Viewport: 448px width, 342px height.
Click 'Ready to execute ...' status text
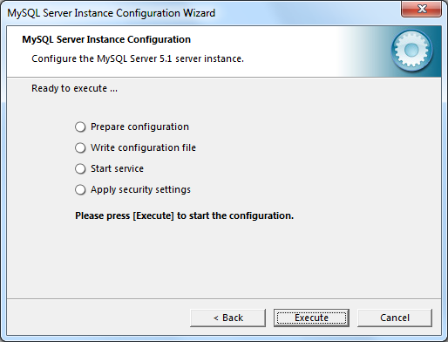[x=74, y=88]
